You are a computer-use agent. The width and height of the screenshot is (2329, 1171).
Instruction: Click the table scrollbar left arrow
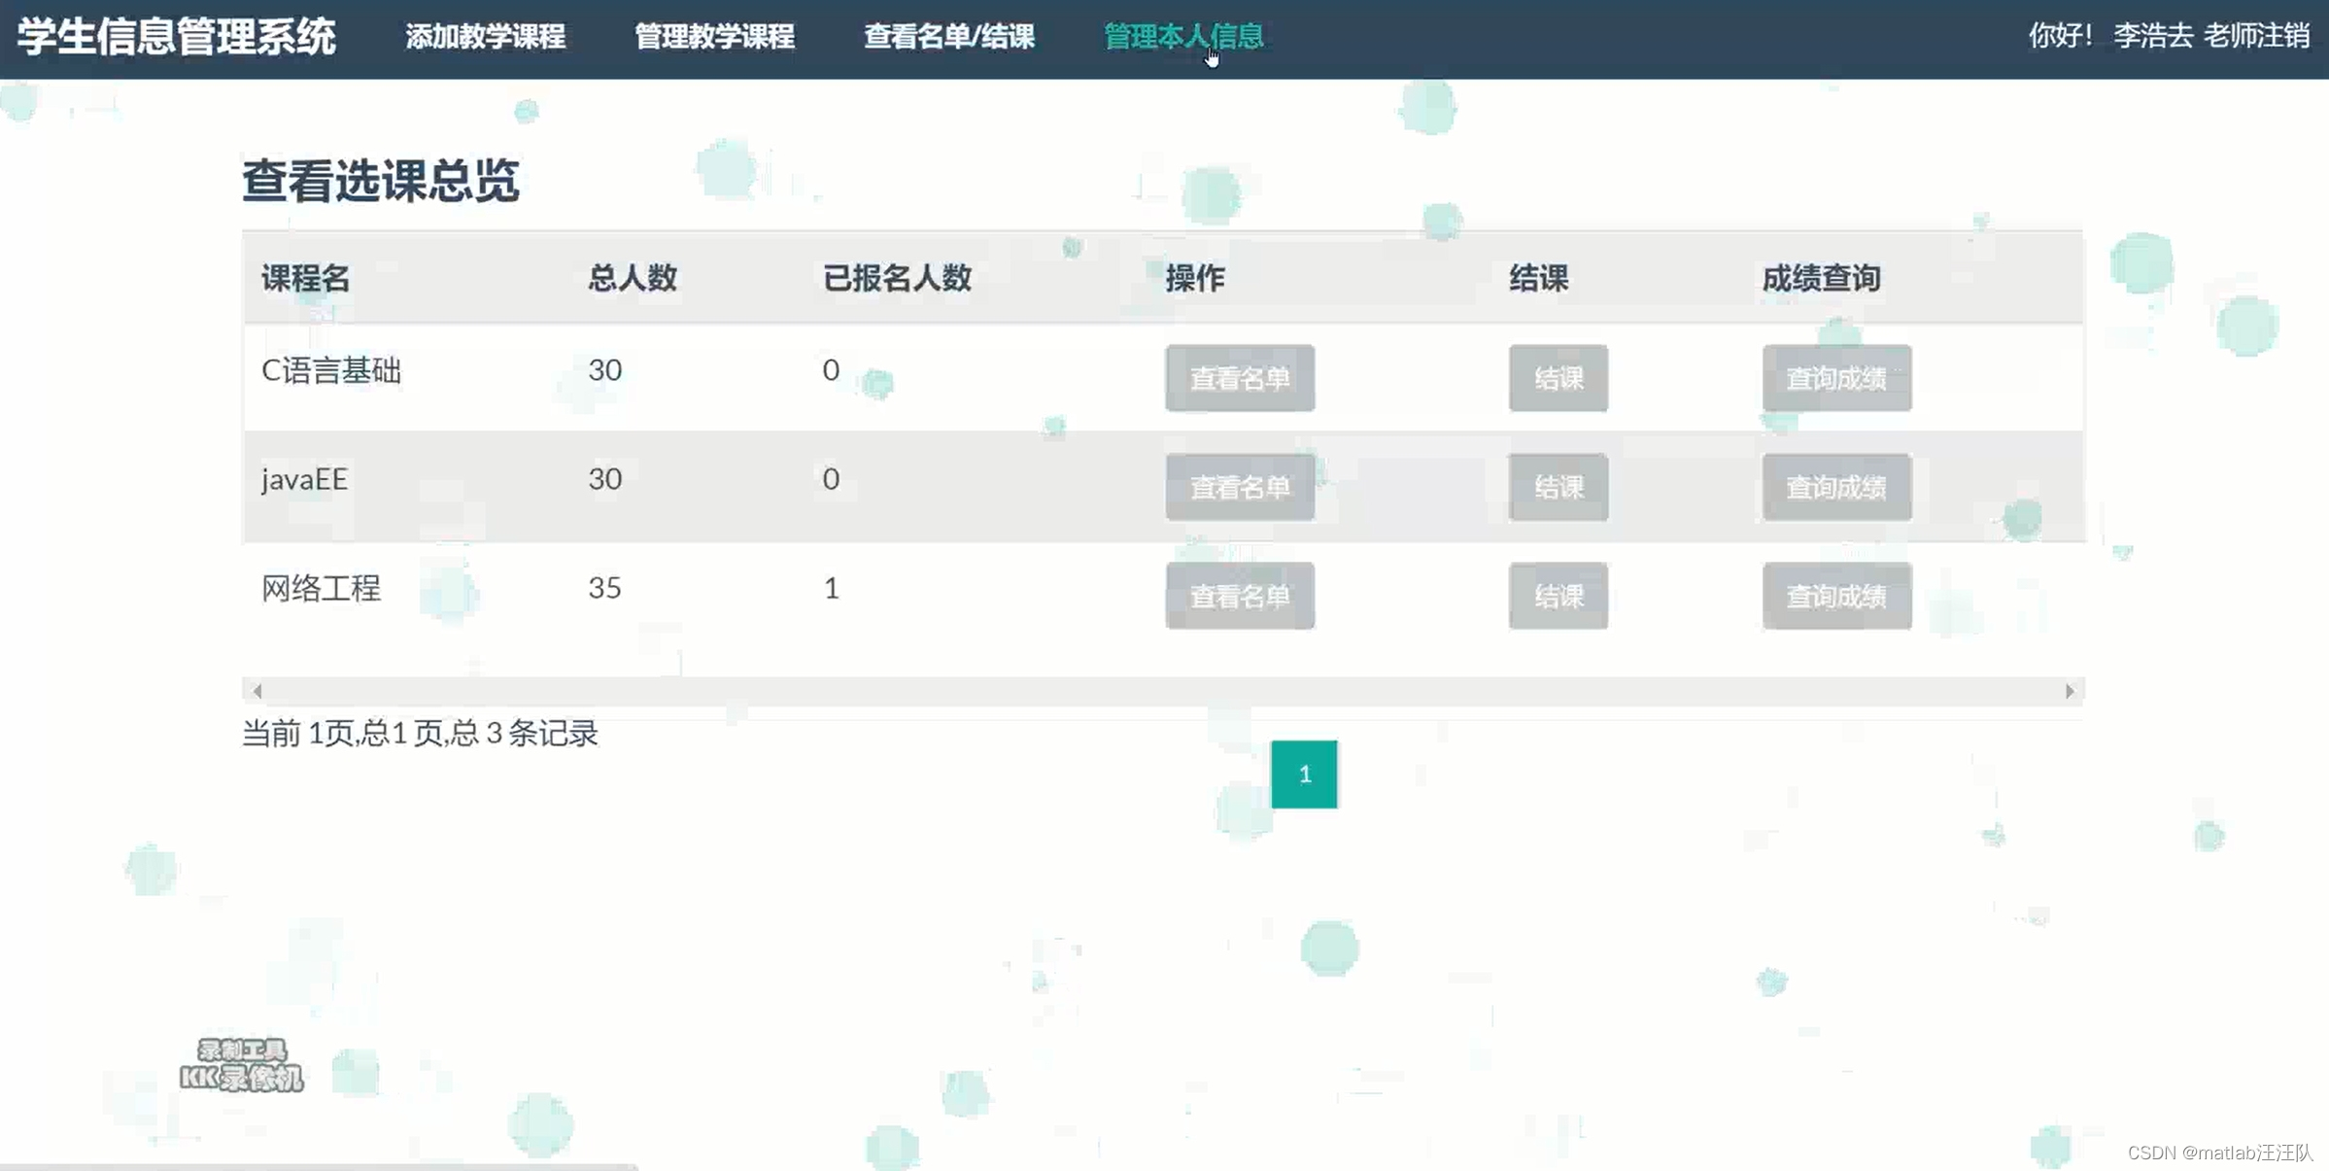pos(257,691)
